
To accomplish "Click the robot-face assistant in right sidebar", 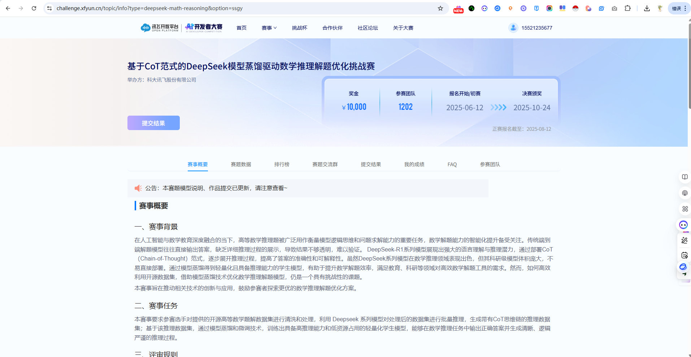I will point(683,225).
